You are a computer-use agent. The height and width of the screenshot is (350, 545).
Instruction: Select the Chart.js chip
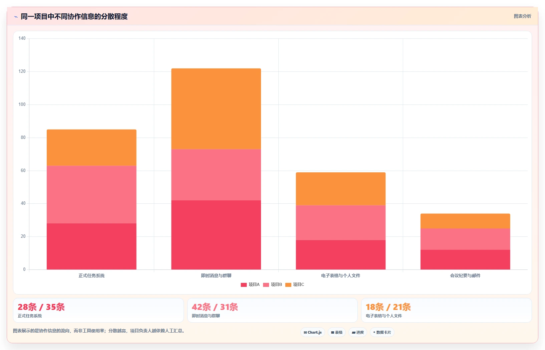point(313,332)
